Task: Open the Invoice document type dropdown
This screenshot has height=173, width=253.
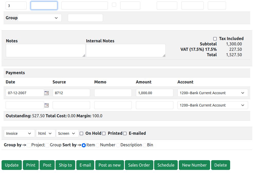Action: [19, 133]
